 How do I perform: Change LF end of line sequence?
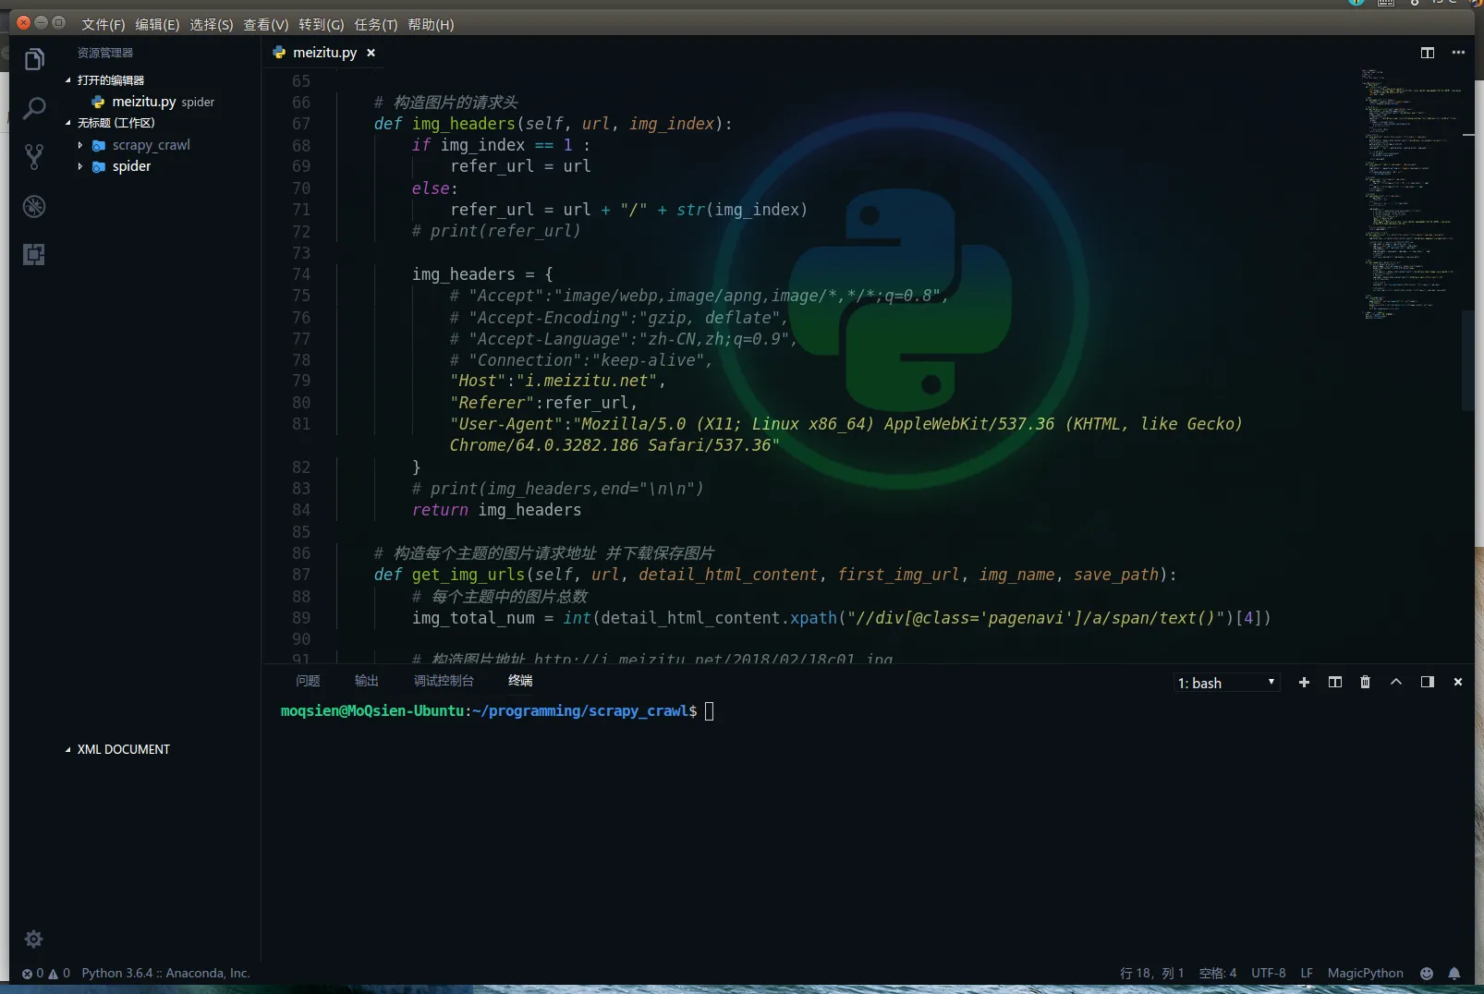click(x=1307, y=973)
